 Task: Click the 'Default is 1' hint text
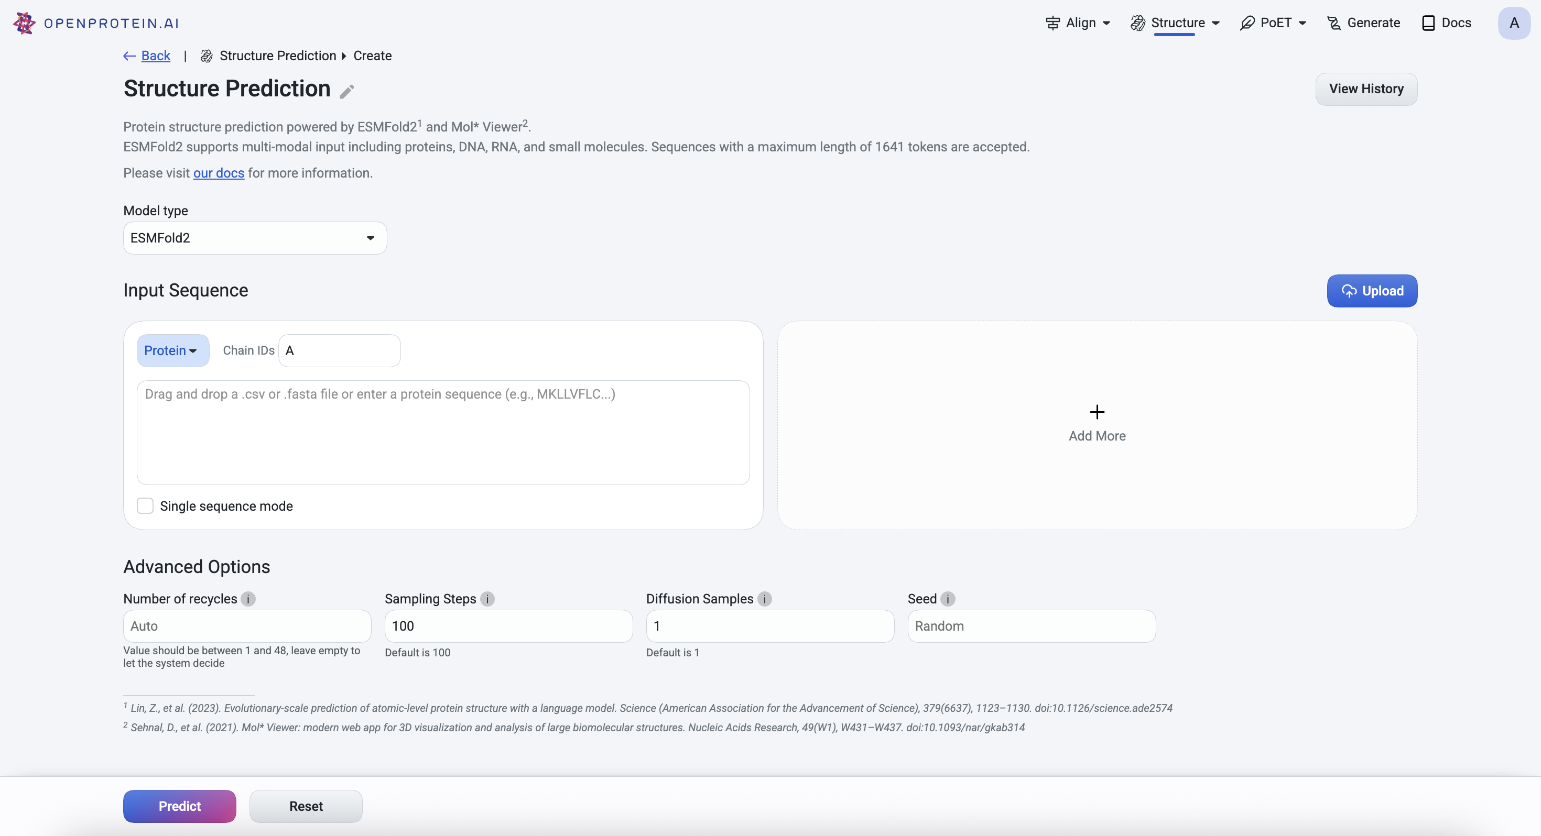pyautogui.click(x=672, y=653)
